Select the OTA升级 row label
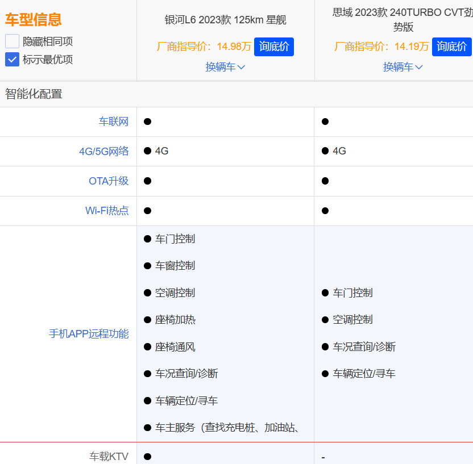This screenshot has height=464, width=473. point(109,181)
